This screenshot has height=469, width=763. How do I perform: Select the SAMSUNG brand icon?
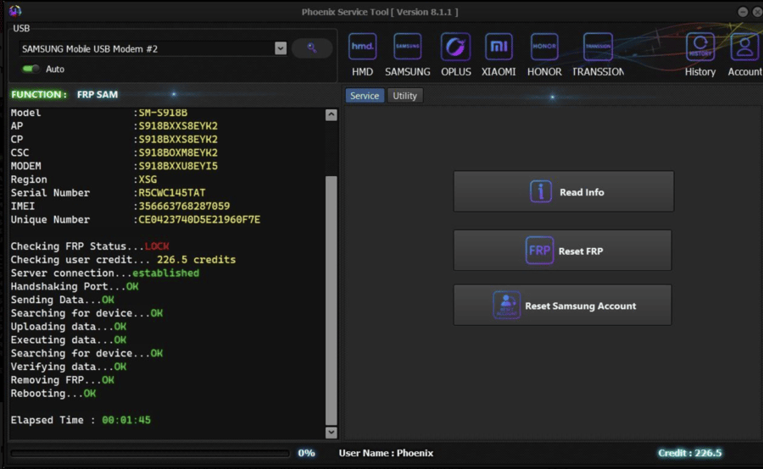(x=407, y=47)
